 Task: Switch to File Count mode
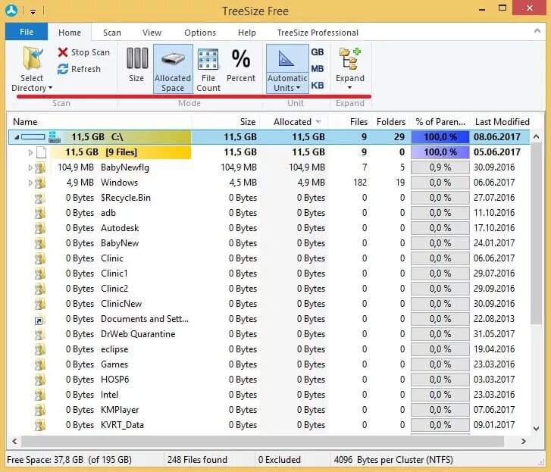point(208,70)
